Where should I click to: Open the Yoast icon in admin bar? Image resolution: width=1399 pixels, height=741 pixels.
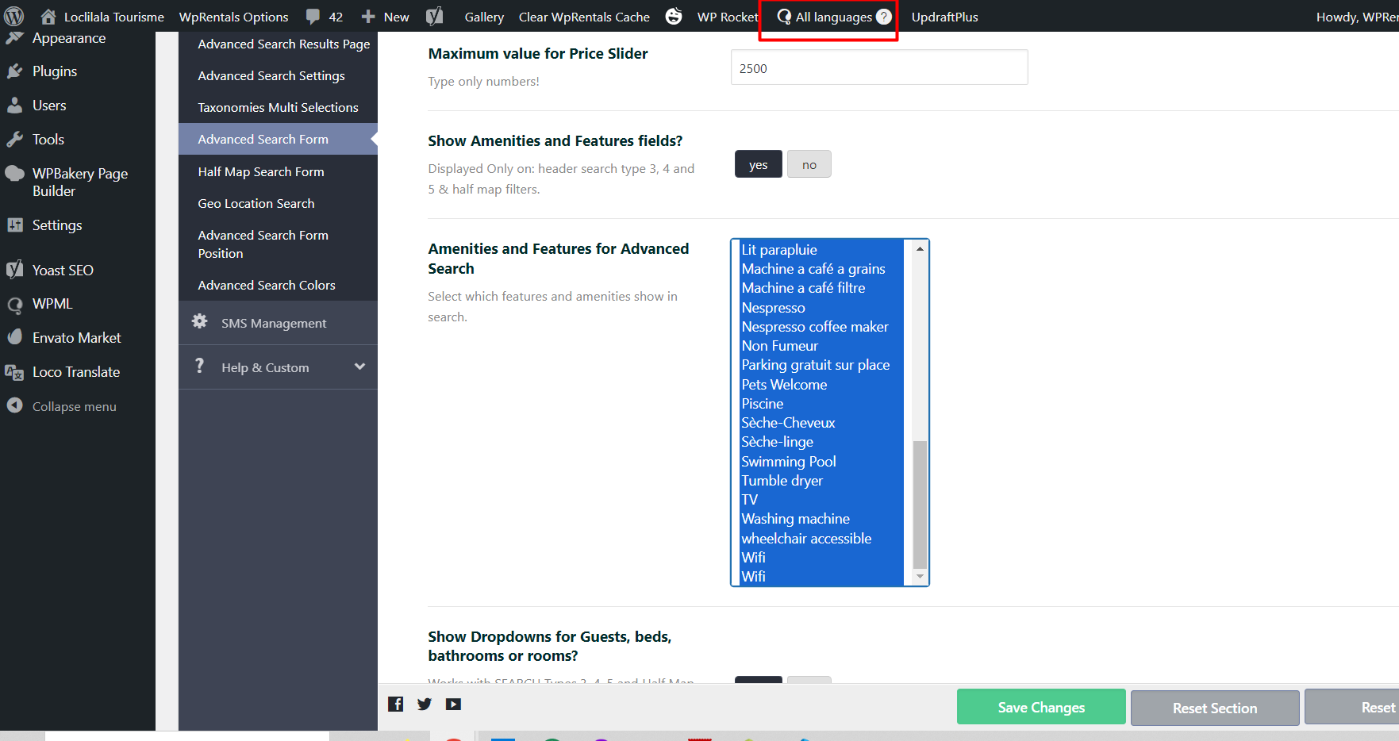pos(434,17)
